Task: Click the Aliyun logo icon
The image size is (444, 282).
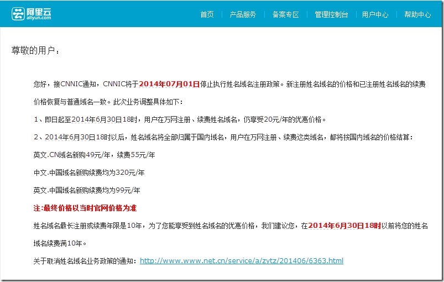Action: 18,14
